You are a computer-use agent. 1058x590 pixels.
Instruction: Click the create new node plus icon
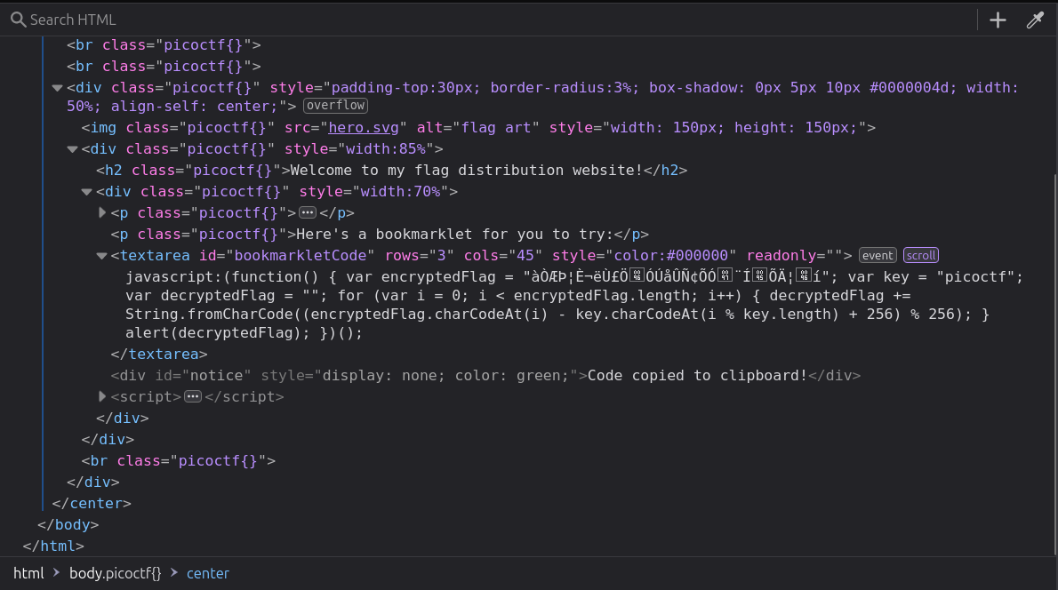coord(998,20)
